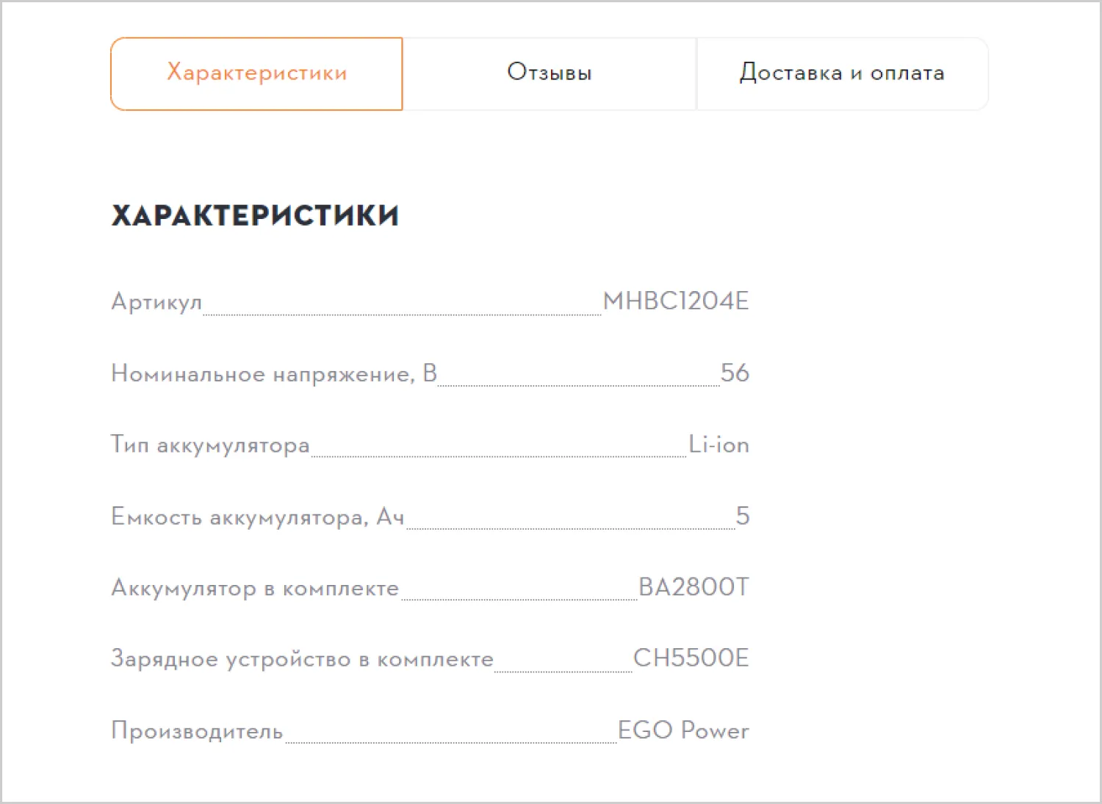Click the Аккумулятор в комплекте label

pyautogui.click(x=255, y=588)
